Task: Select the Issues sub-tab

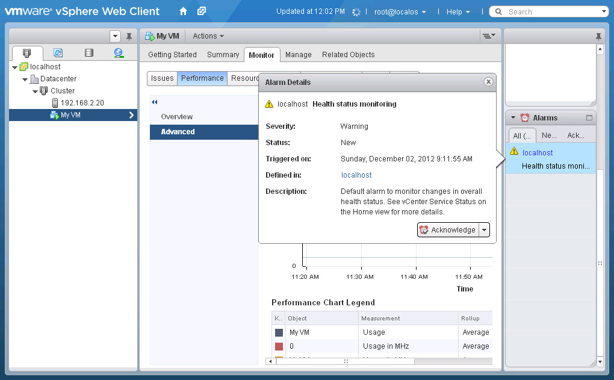Action: (x=162, y=78)
